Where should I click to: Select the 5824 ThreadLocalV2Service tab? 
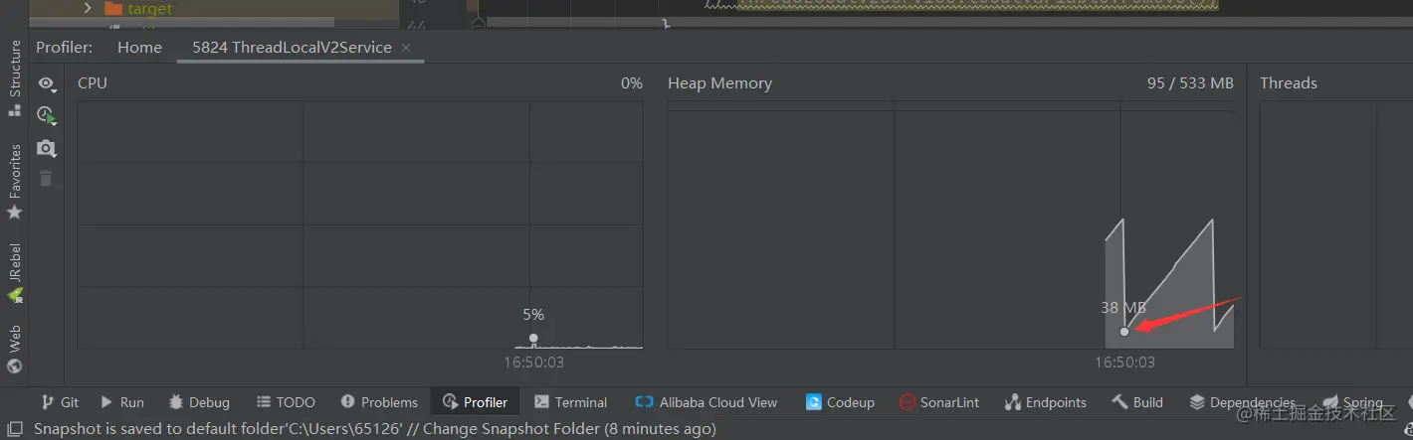(x=292, y=48)
